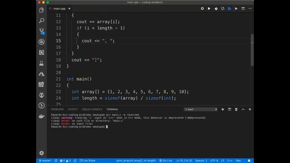Click the macOS yellow minimize button
Viewport: 290px width, 163px height.
(43, 2)
